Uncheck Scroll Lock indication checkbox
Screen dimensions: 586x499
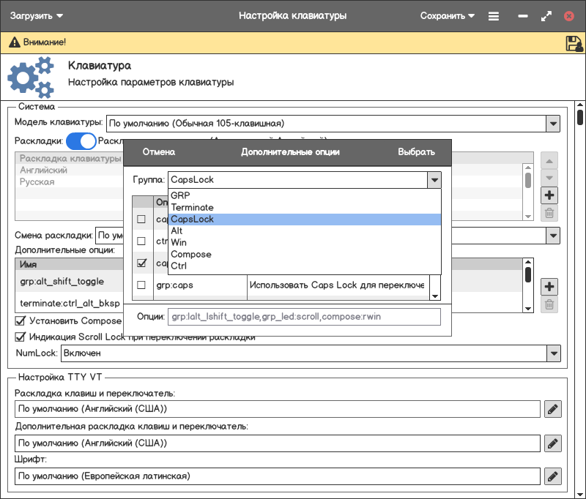tap(21, 337)
